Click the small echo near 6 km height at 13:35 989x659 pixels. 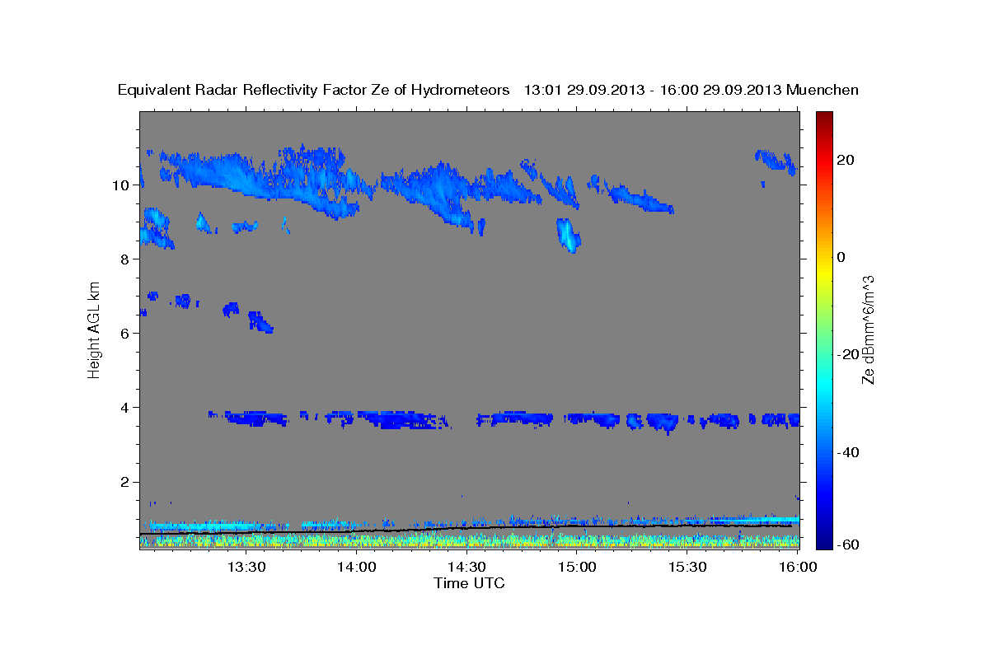point(260,322)
